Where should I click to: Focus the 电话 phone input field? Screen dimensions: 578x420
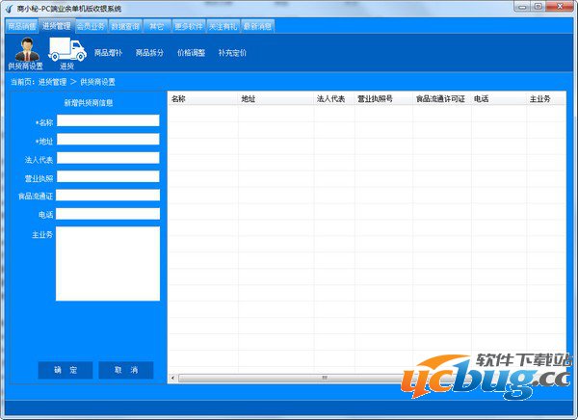click(108, 214)
